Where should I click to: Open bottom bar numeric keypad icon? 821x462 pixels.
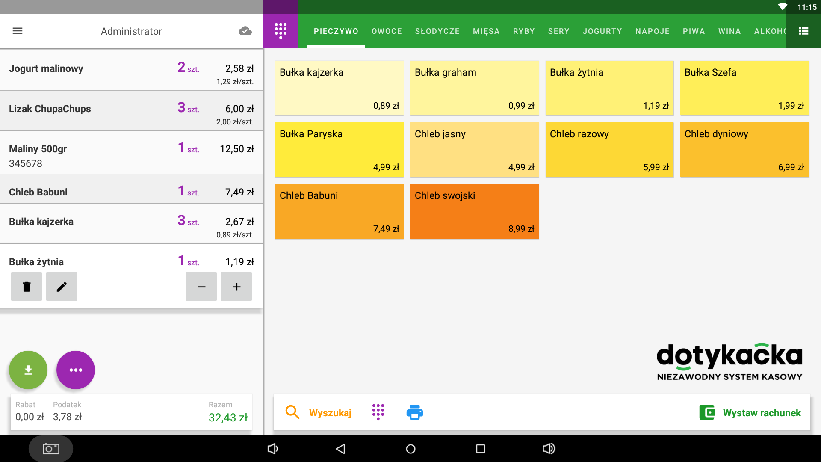[x=378, y=412]
